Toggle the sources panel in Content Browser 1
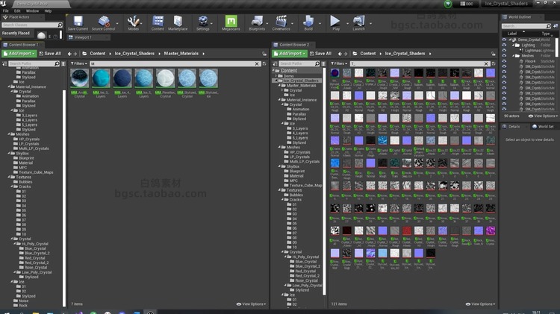The width and height of the screenshot is (560, 314). click(x=4, y=63)
